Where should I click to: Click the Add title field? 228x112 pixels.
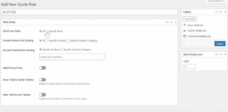pos(89,12)
